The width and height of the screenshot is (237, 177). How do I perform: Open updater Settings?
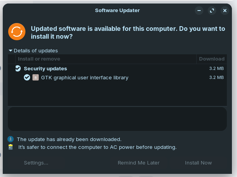(36, 163)
